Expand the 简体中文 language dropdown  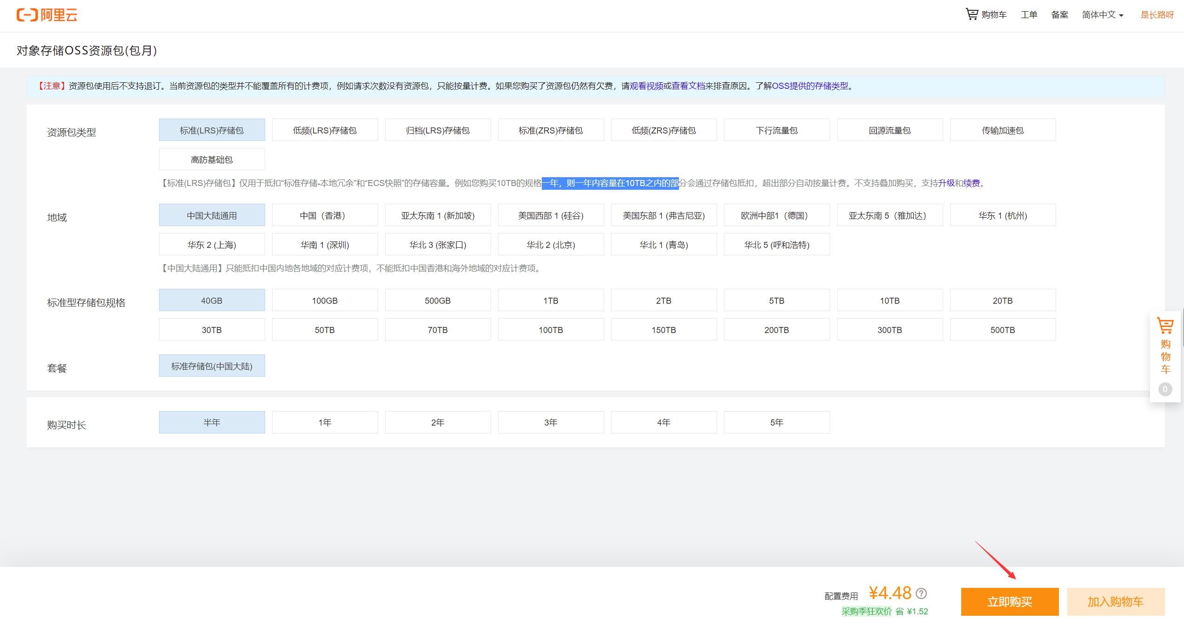1103,15
